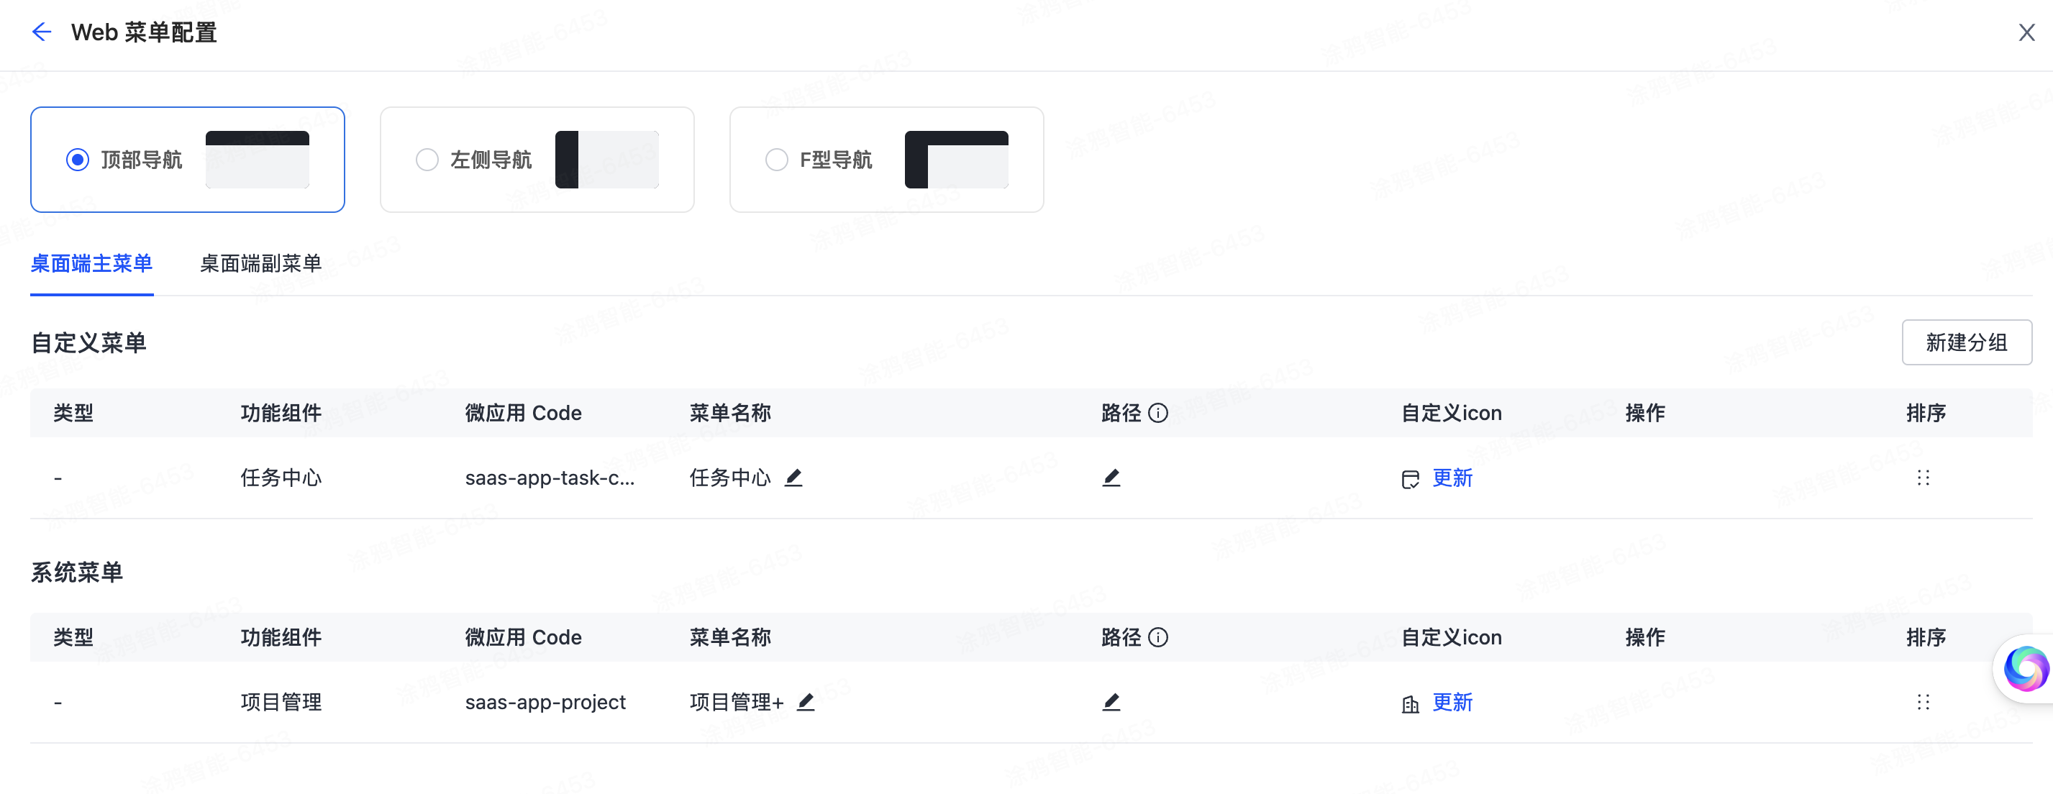Click the back arrow beside Web 菜单配置
Viewport: 2053px width, 794px height.
42,32
